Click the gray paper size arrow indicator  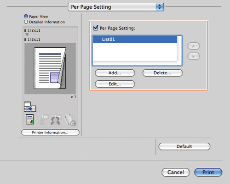[27, 35]
